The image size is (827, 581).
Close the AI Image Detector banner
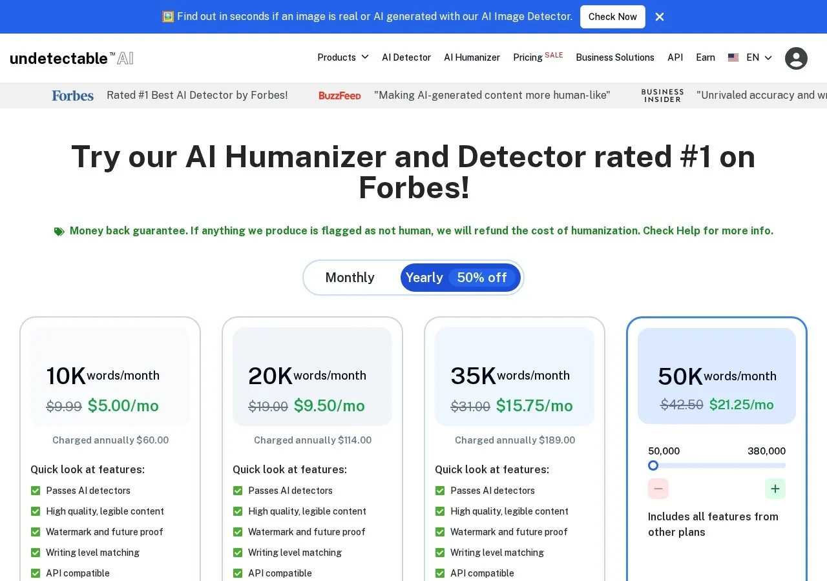(660, 17)
